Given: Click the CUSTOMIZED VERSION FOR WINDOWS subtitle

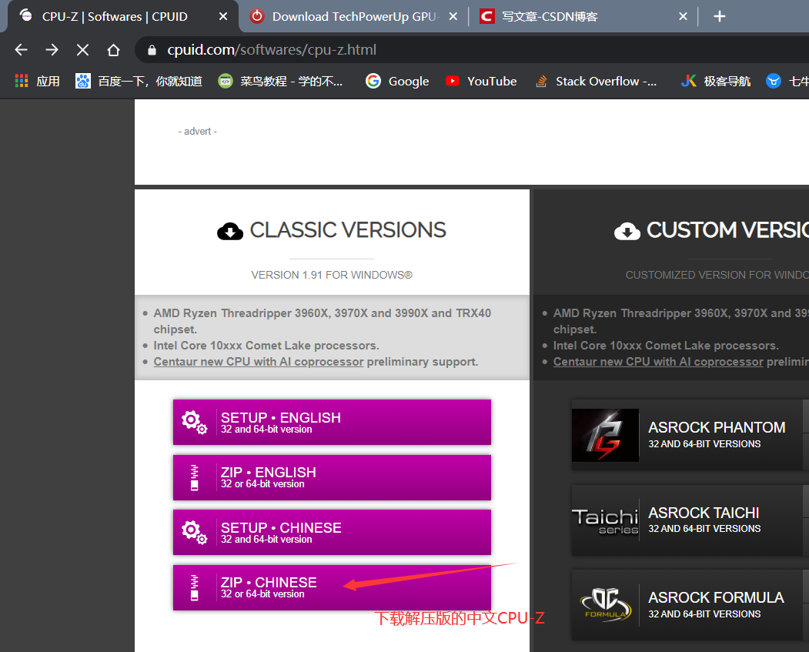Looking at the screenshot, I should coord(717,275).
